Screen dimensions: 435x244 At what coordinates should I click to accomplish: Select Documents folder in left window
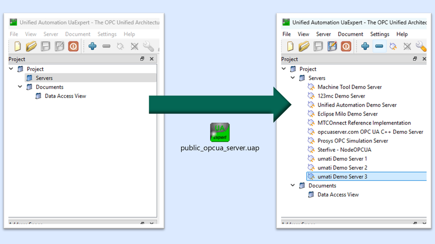(50, 87)
